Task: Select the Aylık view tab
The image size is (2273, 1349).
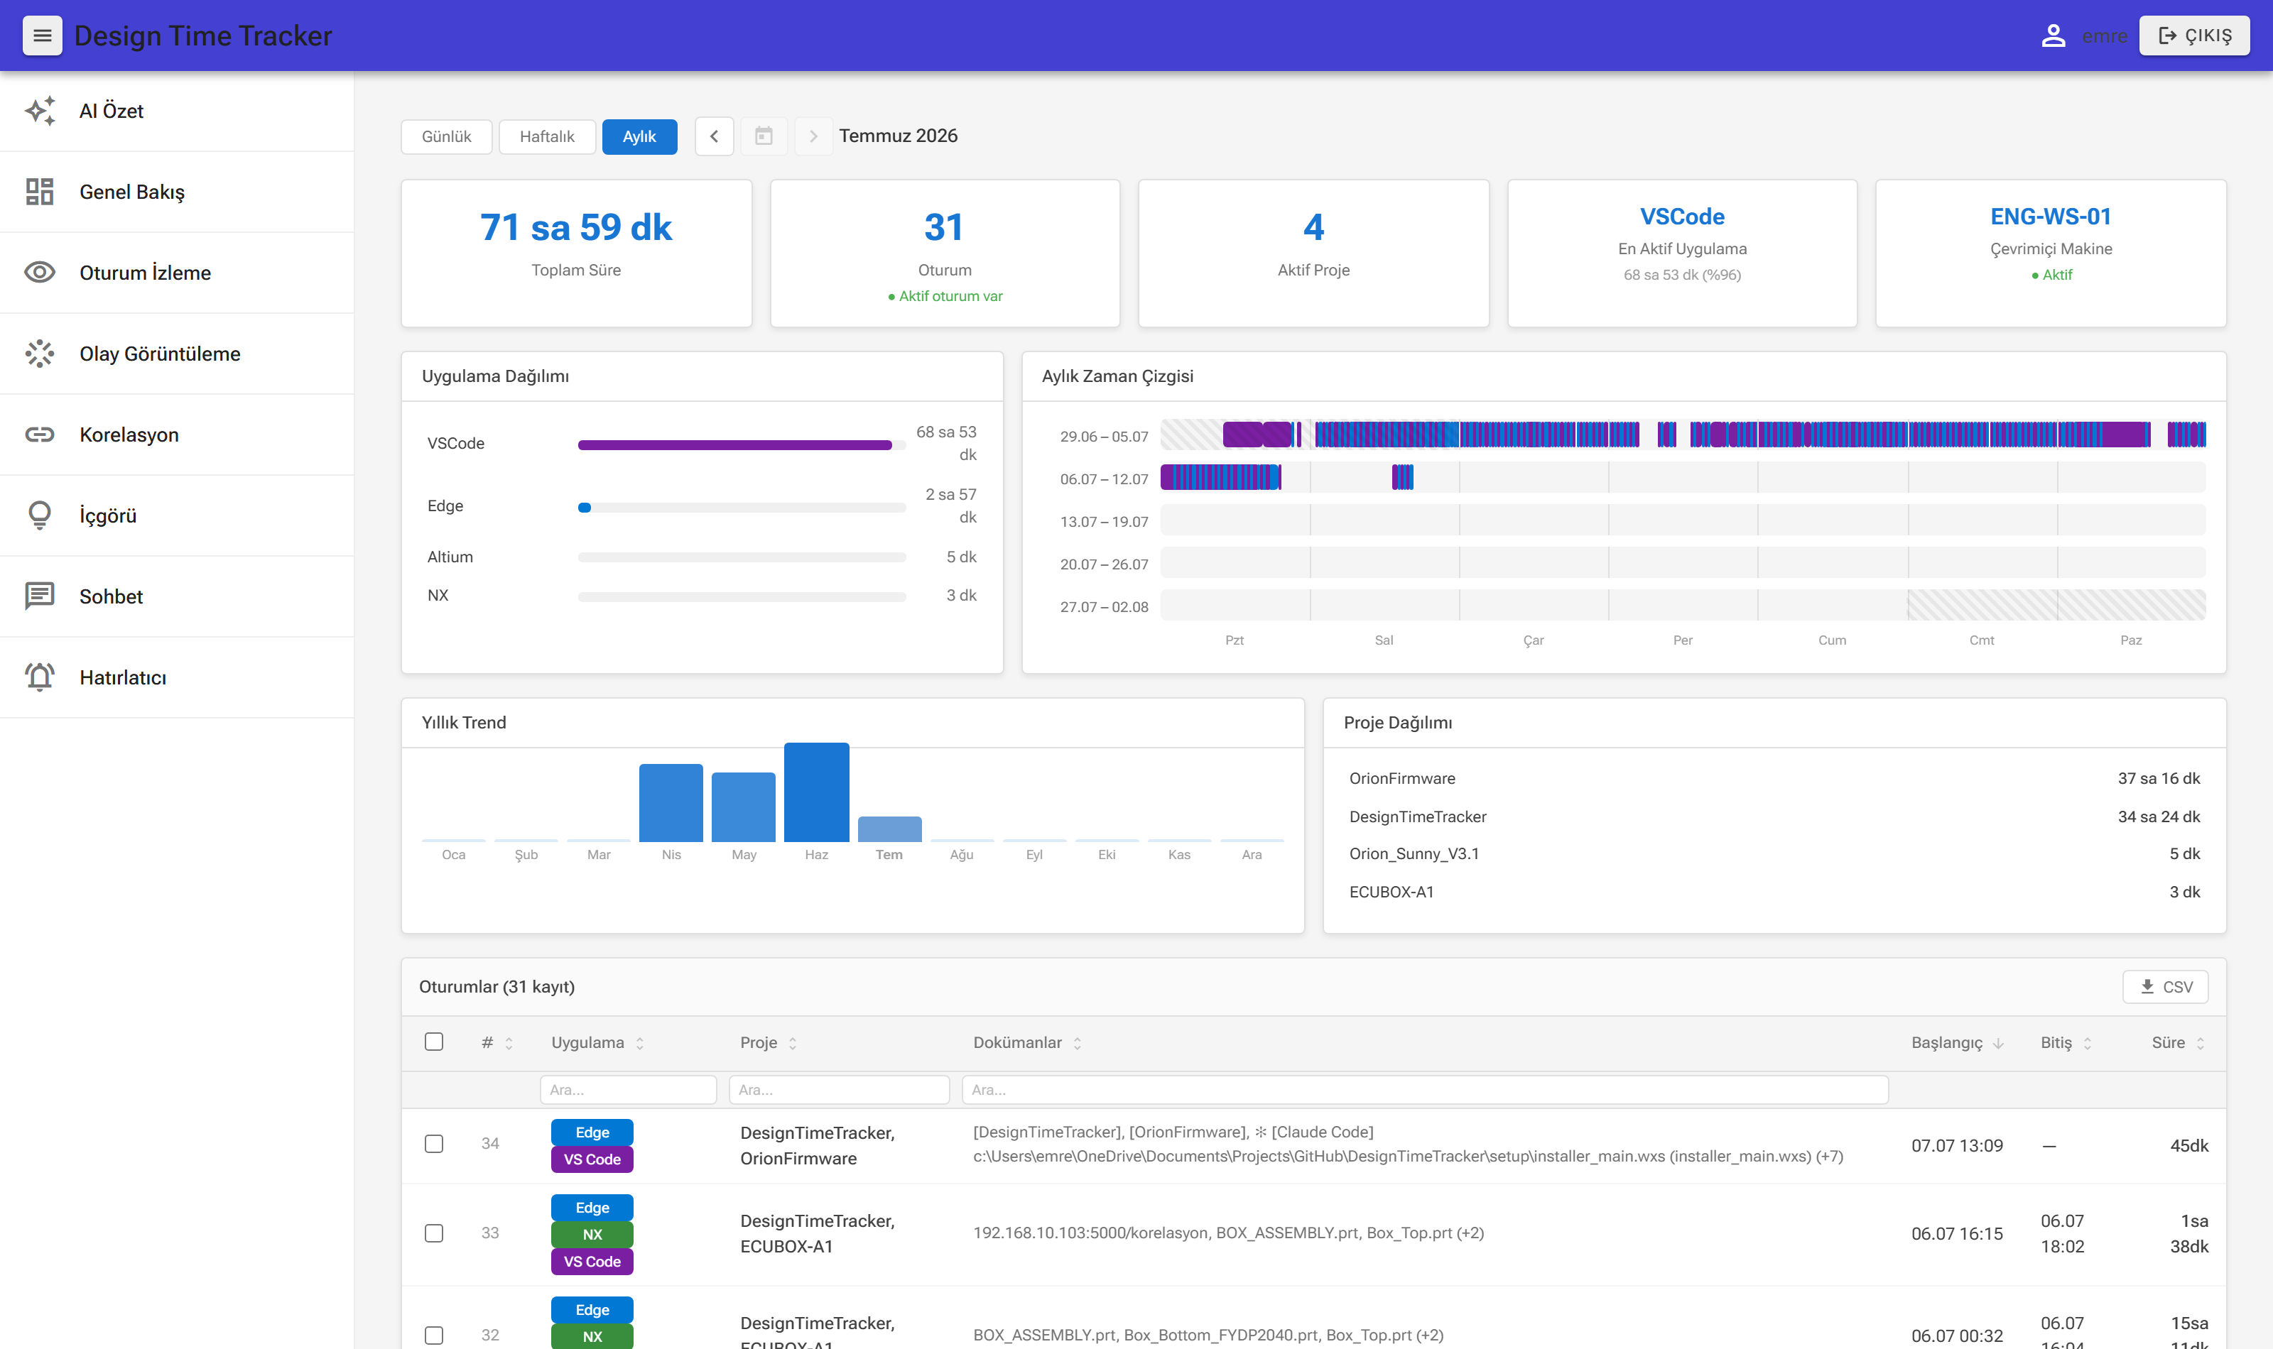Action: pos(639,136)
